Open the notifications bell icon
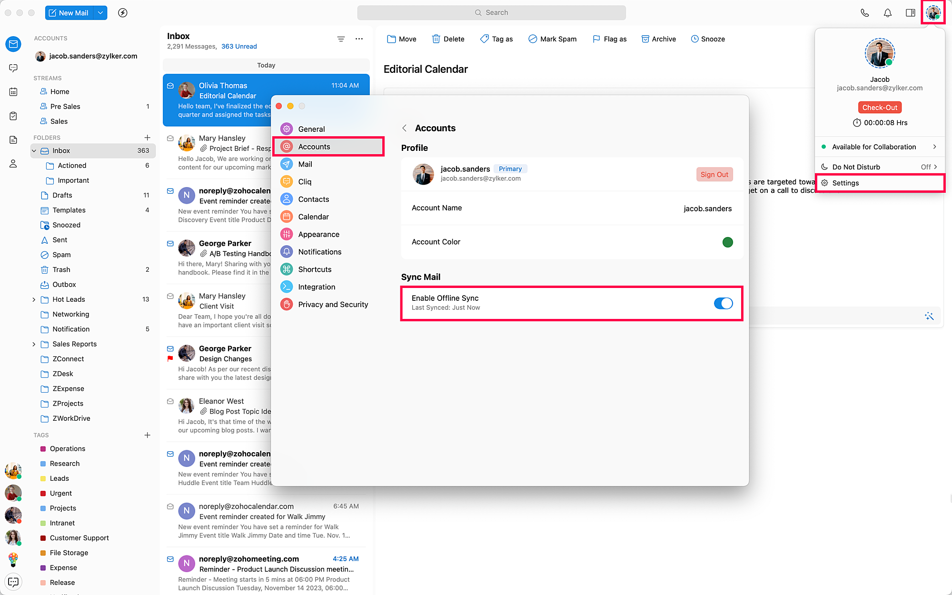952x595 pixels. coord(887,13)
